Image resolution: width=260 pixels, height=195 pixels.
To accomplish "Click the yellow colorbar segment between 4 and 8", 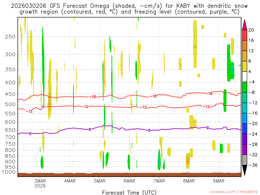I will (x=245, y=66).
